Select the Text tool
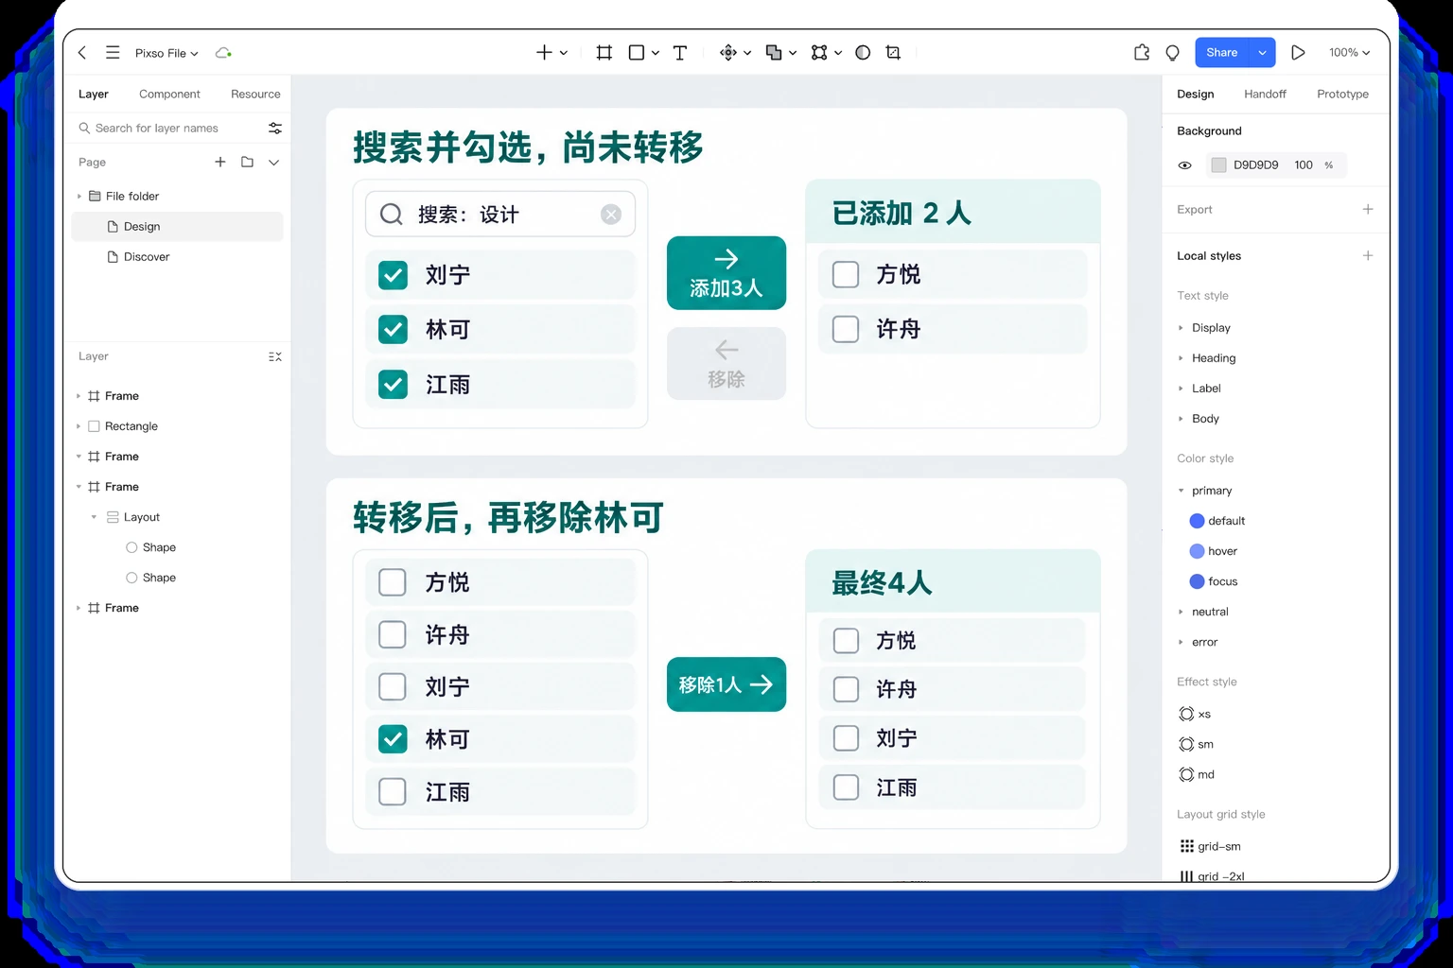Image resolution: width=1453 pixels, height=968 pixels. point(680,53)
